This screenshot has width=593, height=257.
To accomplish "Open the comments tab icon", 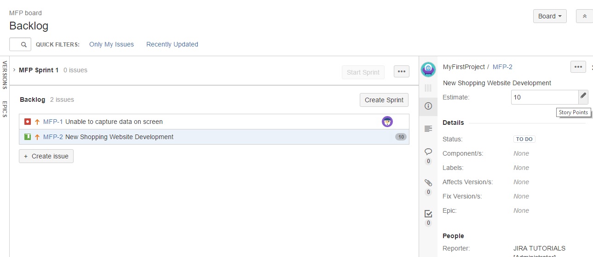I will [428, 151].
